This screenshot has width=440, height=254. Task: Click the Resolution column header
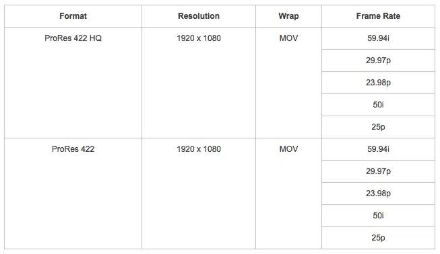(199, 16)
